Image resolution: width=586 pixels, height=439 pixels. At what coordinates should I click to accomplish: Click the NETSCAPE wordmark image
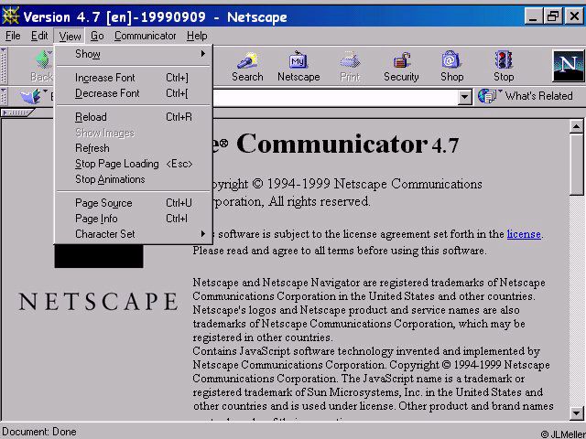(x=99, y=302)
